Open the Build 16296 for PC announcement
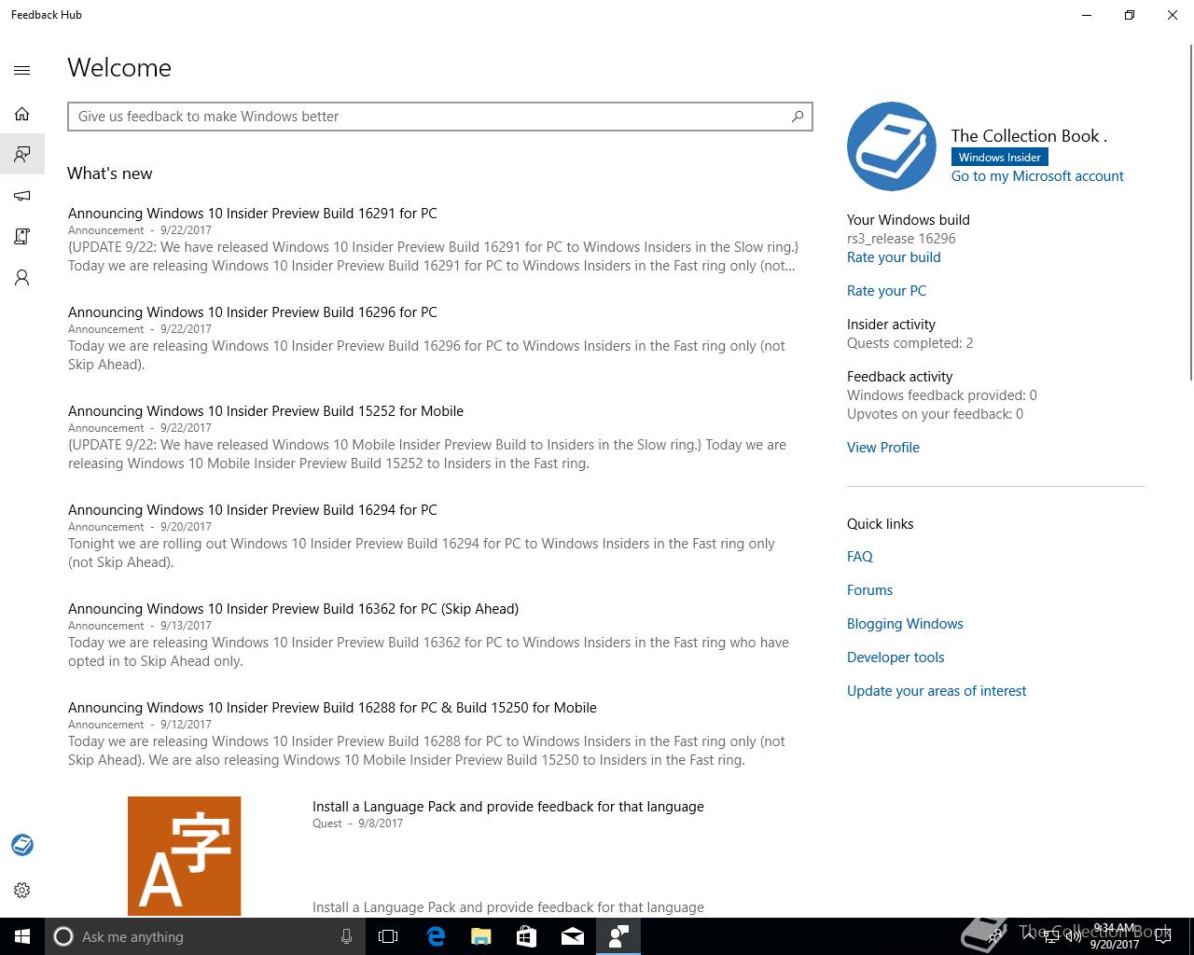 click(252, 312)
